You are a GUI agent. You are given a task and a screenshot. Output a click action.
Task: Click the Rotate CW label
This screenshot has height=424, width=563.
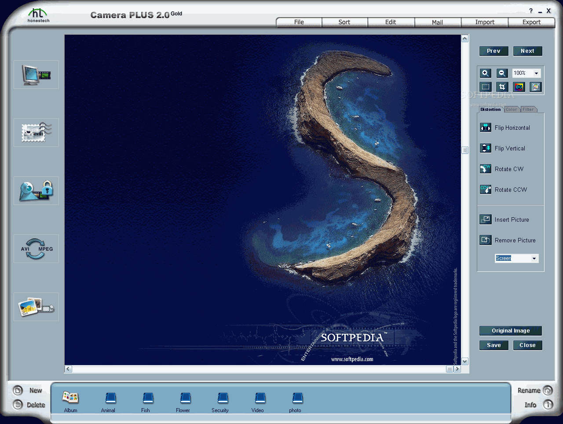tap(509, 169)
